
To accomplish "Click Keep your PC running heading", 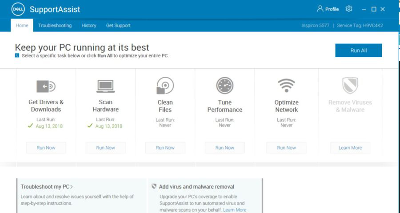I will pos(82,47).
